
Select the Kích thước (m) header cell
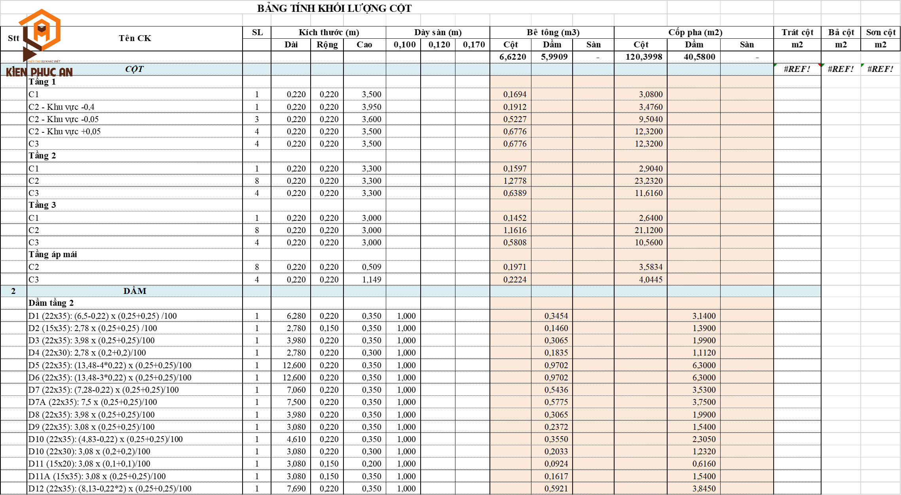click(328, 32)
